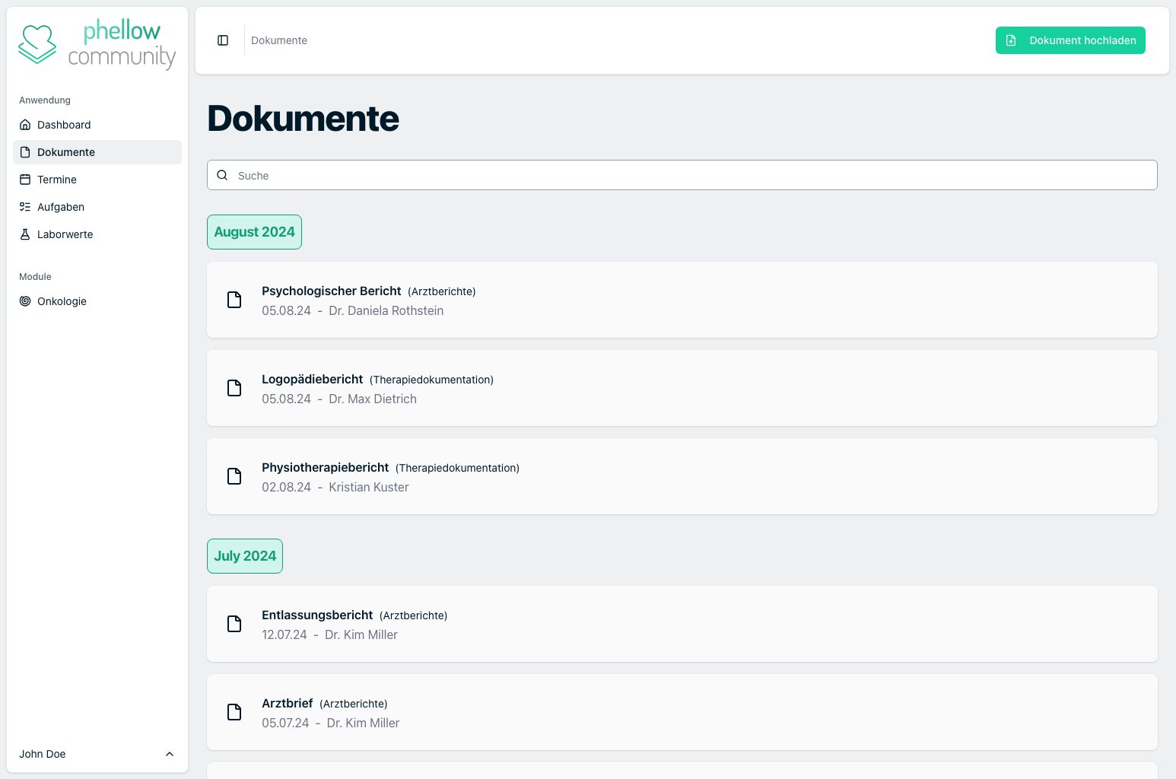Image resolution: width=1176 pixels, height=779 pixels.
Task: Click file icon of Logopädiebericht
Action: (234, 388)
